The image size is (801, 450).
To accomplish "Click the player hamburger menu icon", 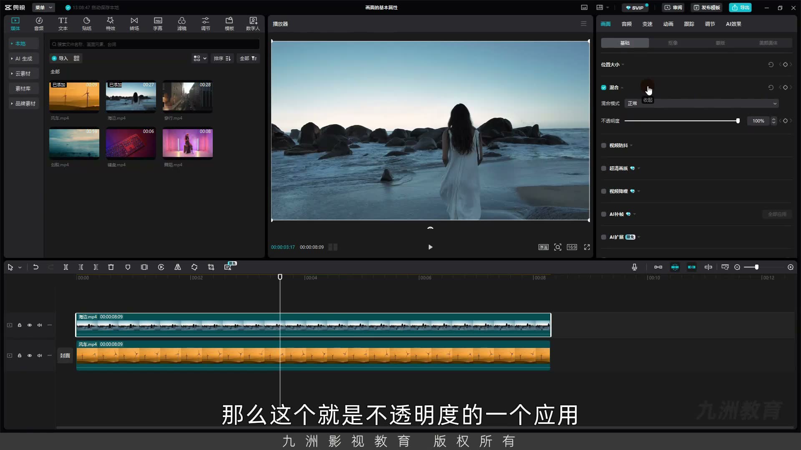I will (584, 24).
